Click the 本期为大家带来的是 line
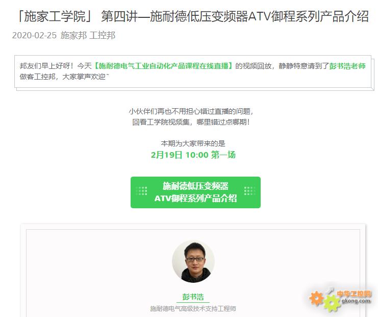Viewport: 378px width, 317px height. 193,143
